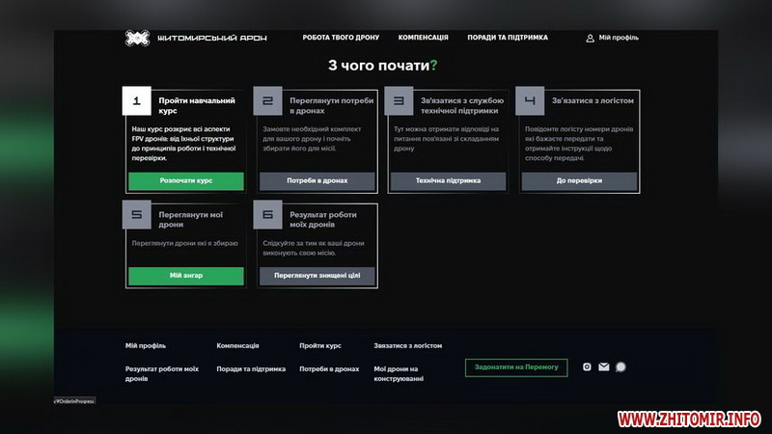Select the step 1 number badge
772x434 pixels.
click(x=136, y=101)
